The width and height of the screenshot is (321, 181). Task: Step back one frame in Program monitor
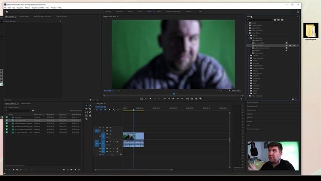coord(169,99)
